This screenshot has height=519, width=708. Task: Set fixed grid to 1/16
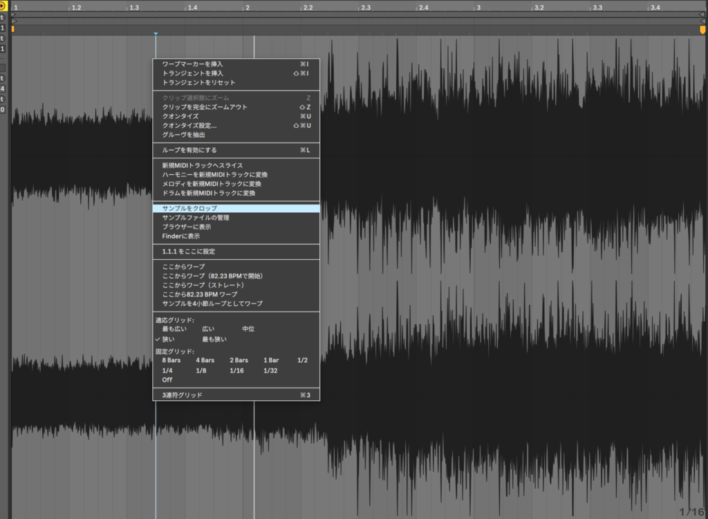(238, 370)
